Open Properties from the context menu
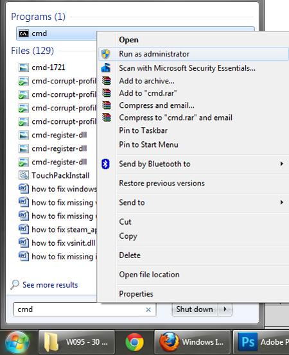 (x=136, y=294)
